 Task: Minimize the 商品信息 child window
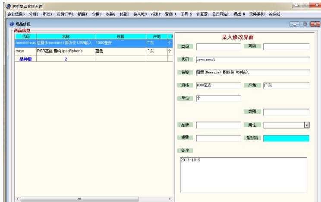[x=294, y=24]
